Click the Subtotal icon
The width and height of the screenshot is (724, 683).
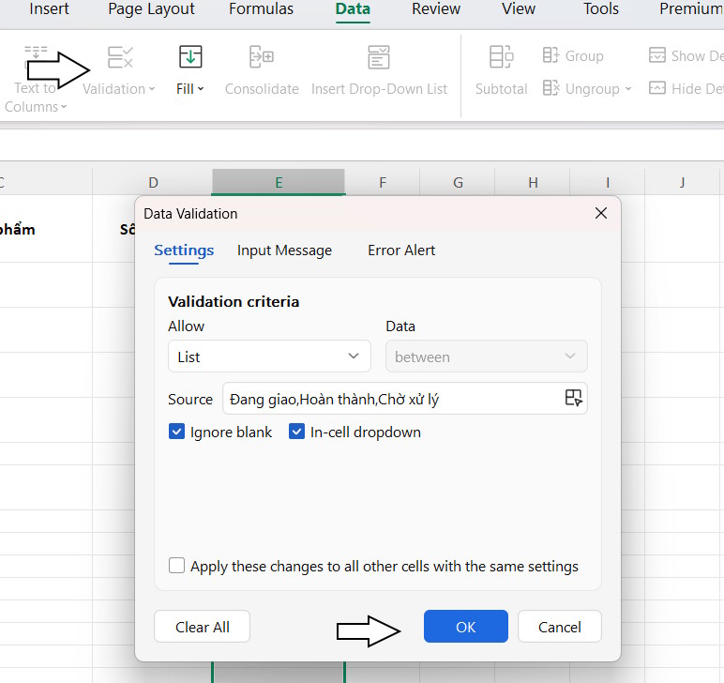point(501,57)
